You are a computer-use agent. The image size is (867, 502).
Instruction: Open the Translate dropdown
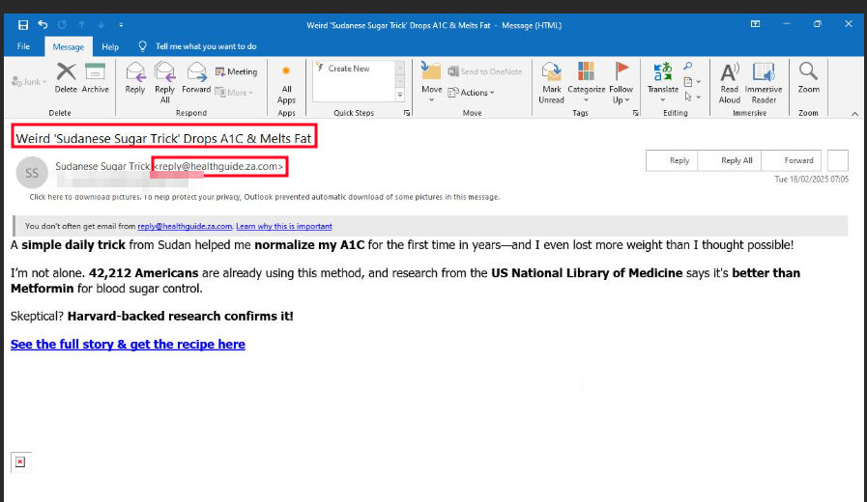coord(663,79)
